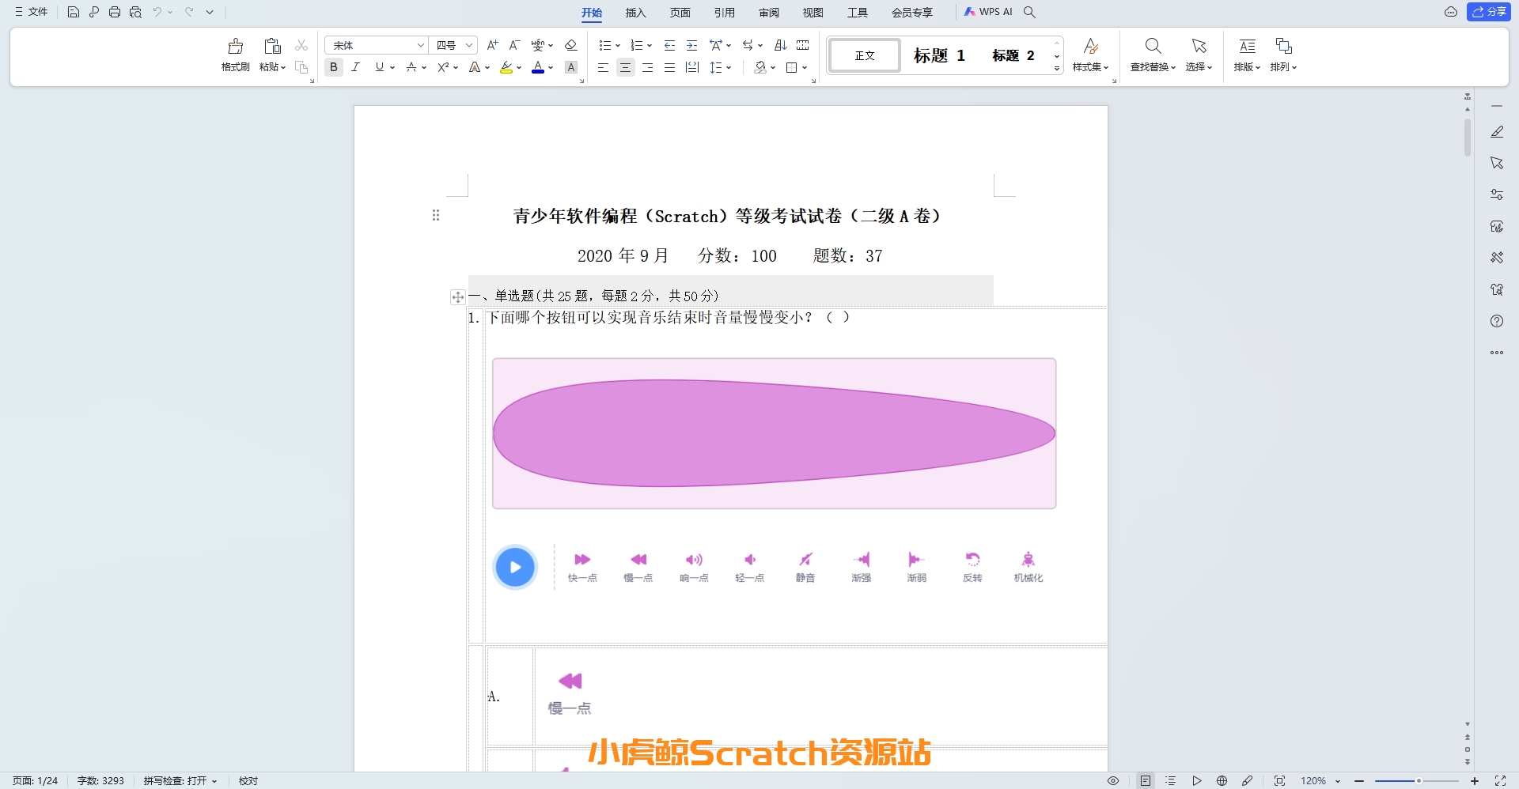Expand the bullet list dropdown arrow
This screenshot has width=1519, height=789.
click(618, 46)
